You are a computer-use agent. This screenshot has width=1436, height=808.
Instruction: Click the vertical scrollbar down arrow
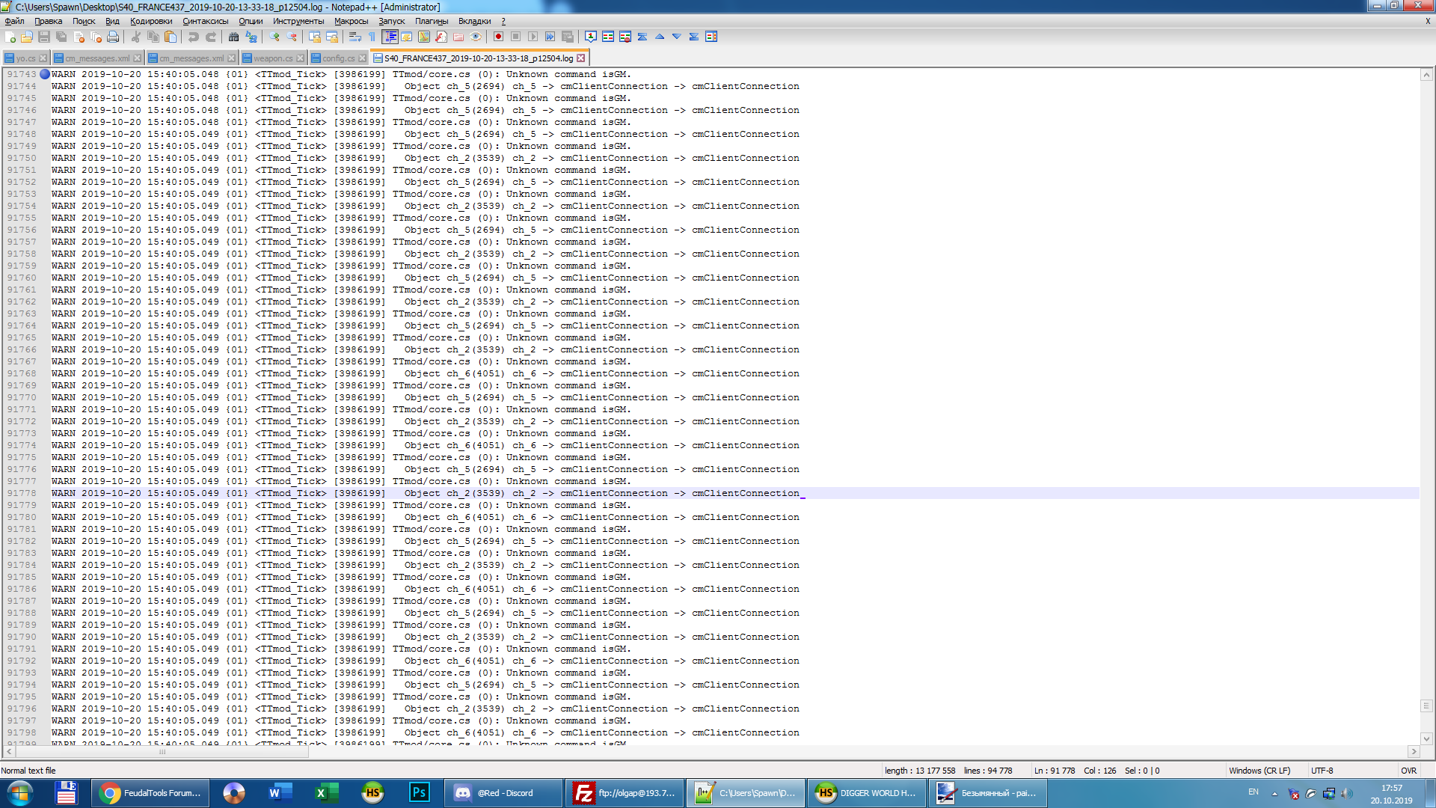1426,738
